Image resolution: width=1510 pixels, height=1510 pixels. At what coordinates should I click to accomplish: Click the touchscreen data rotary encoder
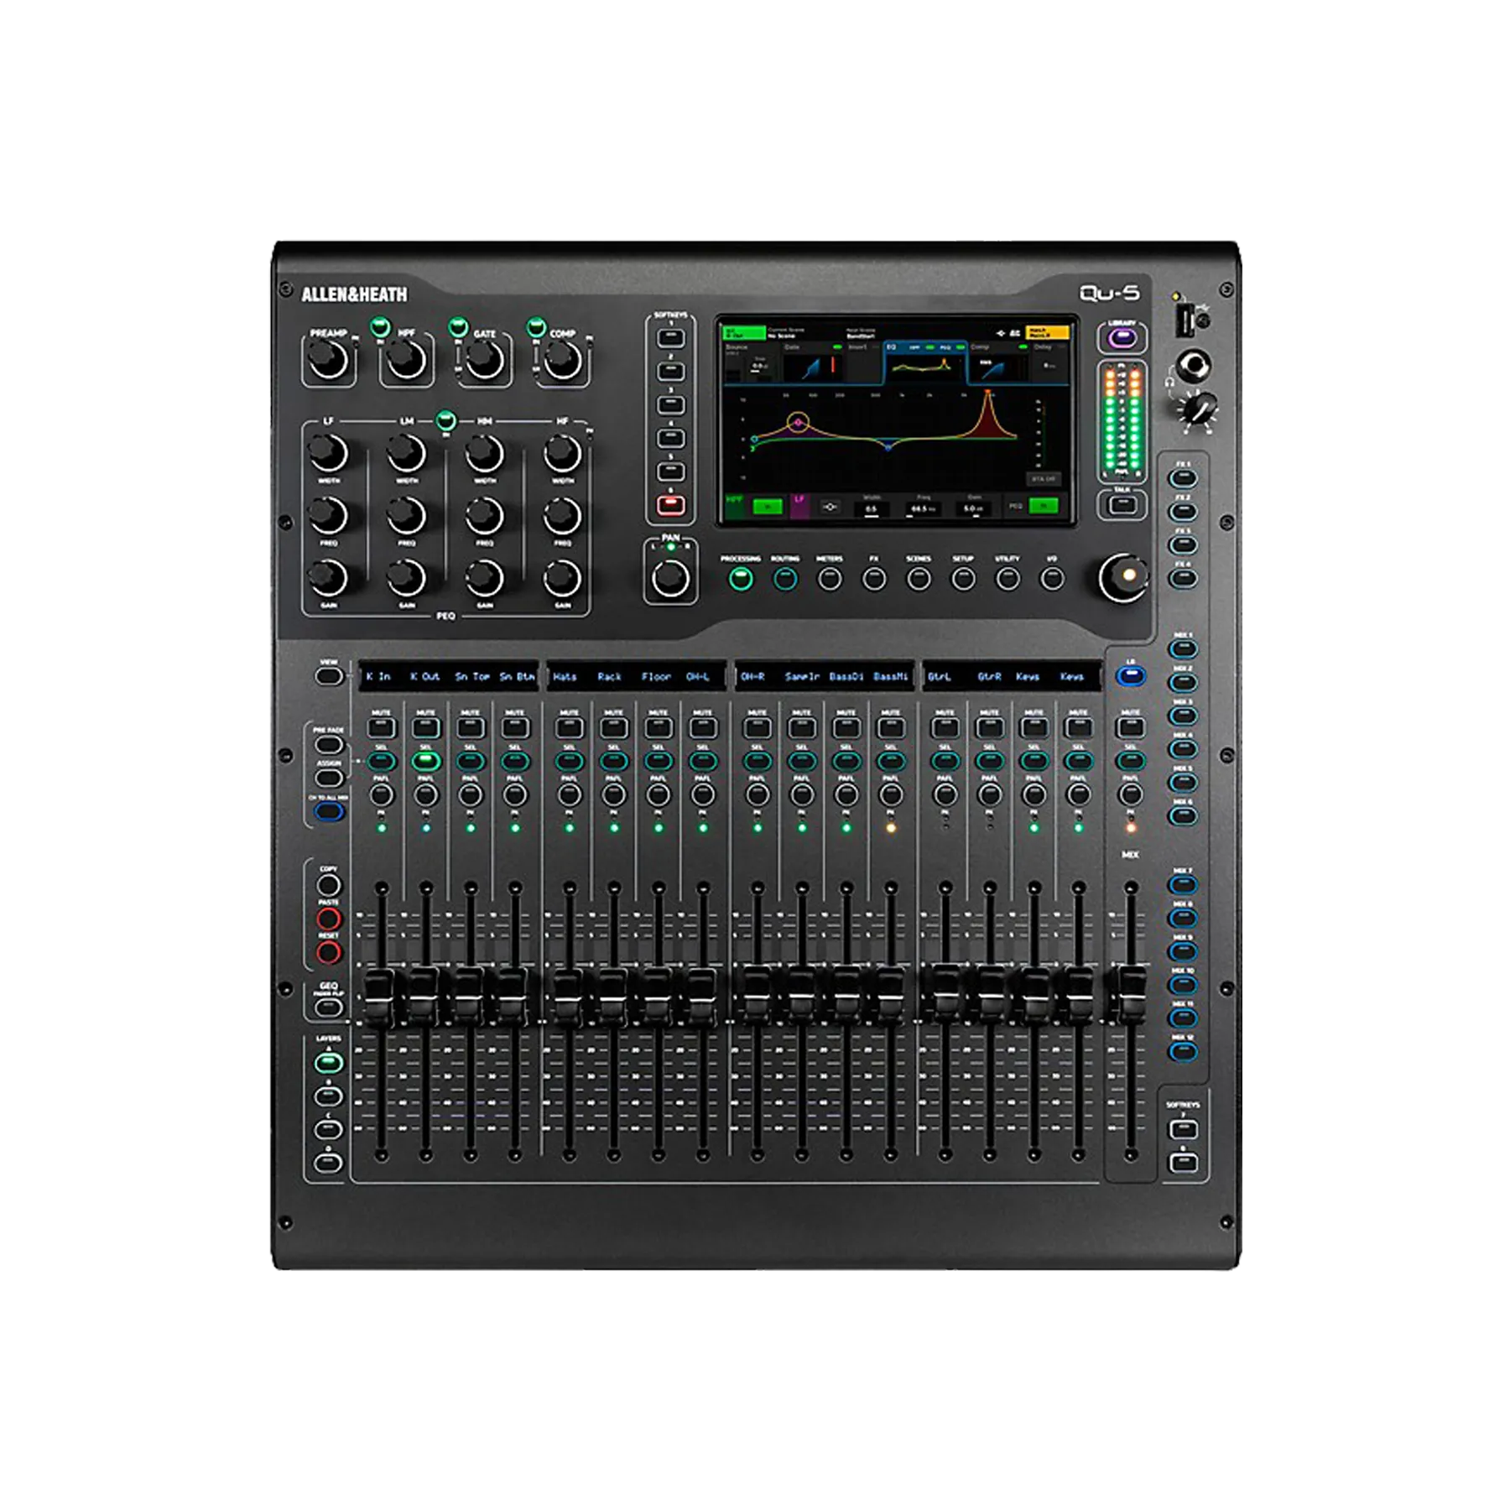click(1122, 577)
